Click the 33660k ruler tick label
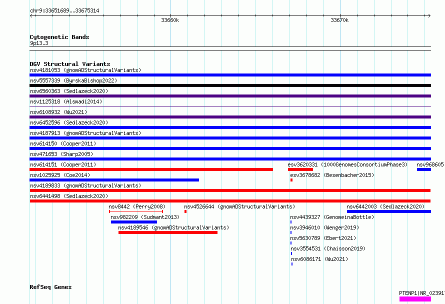The height and width of the screenshot is (304, 445). click(x=170, y=20)
